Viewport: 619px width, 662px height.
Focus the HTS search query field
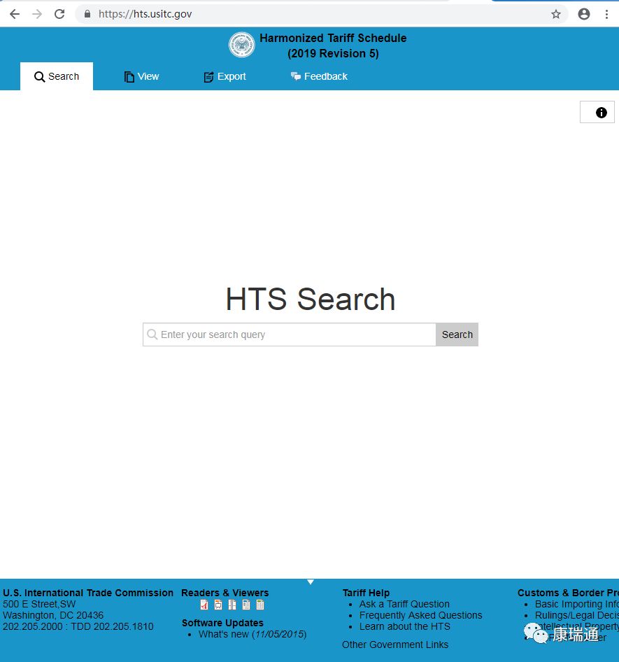coord(290,334)
